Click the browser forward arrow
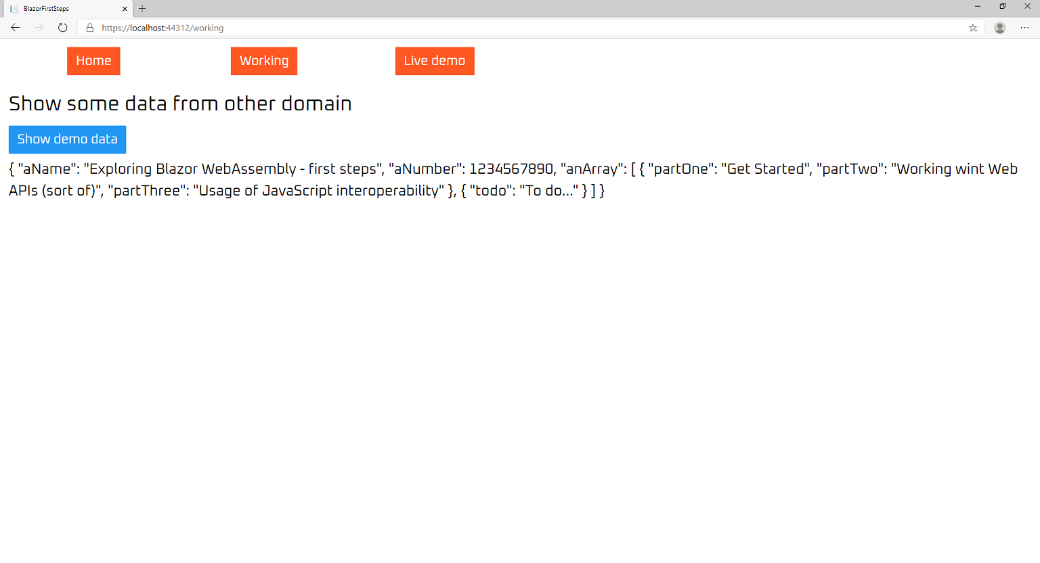Viewport: 1040px width, 563px height. pos(39,28)
